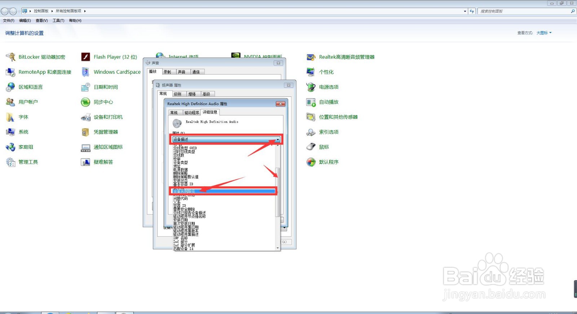Open the Flash Player (32 位) icon
This screenshot has width=577, height=314.
tap(85, 57)
